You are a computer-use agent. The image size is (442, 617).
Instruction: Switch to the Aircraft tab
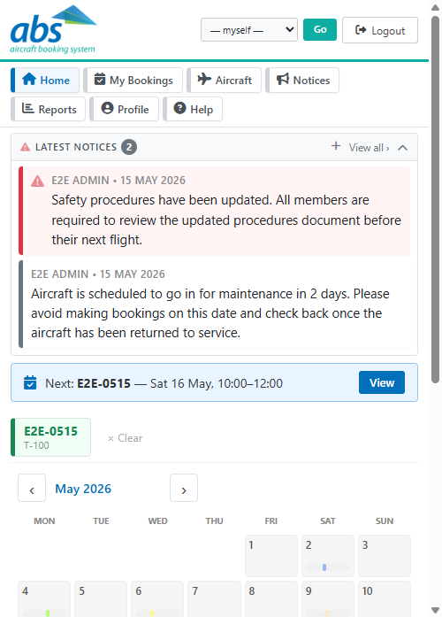point(225,81)
